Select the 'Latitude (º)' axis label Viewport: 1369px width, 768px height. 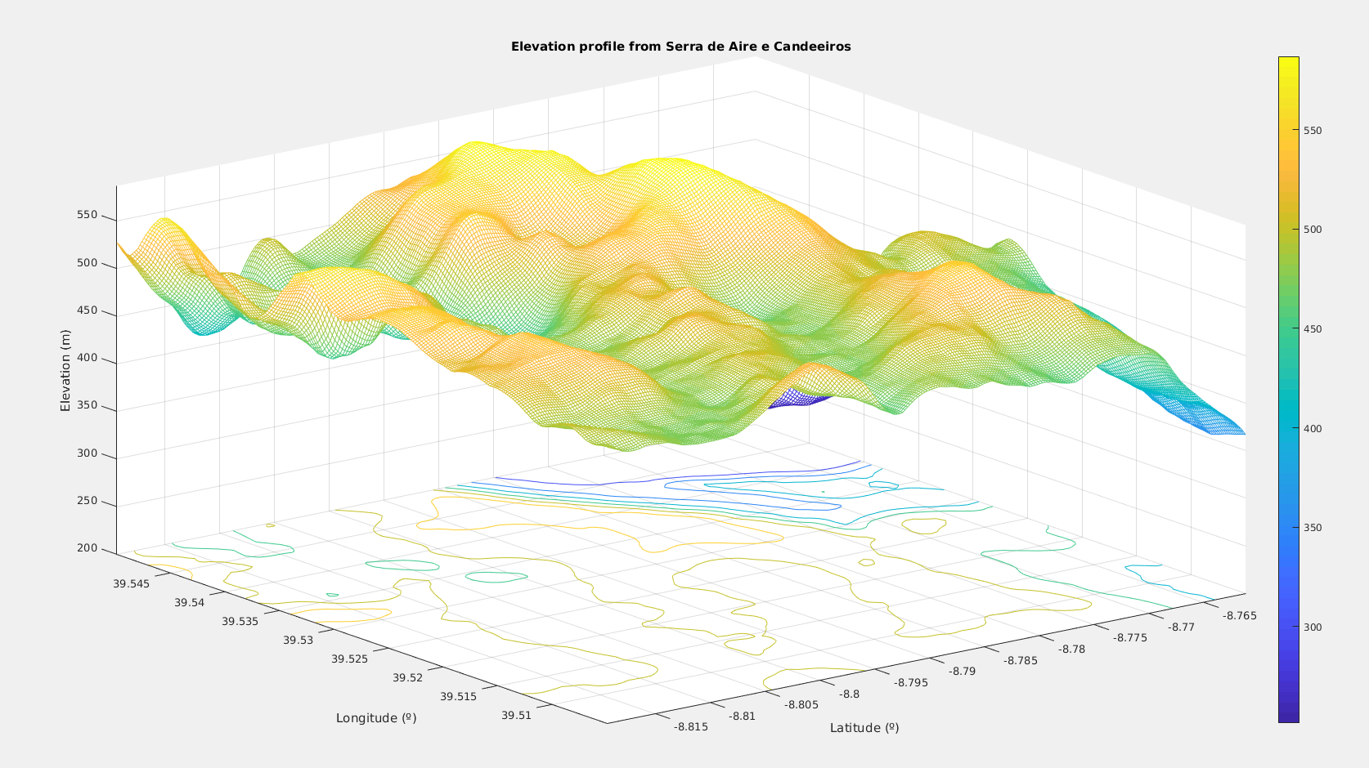(864, 728)
